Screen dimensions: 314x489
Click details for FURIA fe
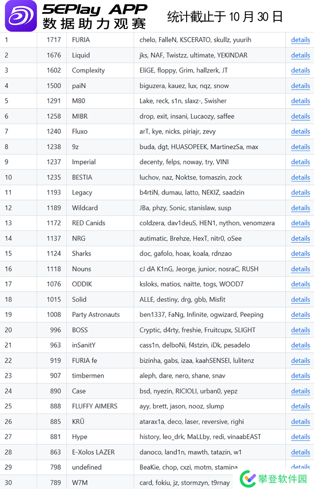tap(300, 360)
